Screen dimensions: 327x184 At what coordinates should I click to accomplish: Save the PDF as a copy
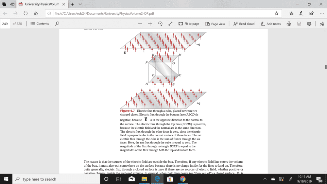click(309, 24)
